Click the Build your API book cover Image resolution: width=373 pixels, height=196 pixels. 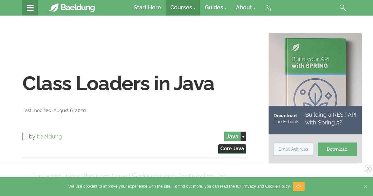tap(315, 69)
